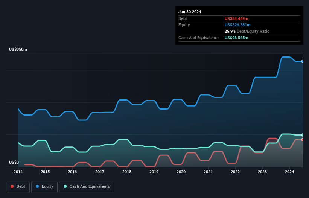The image size is (309, 198).
Task: Click the teal Cash endpoint marker
Action: click(302, 135)
